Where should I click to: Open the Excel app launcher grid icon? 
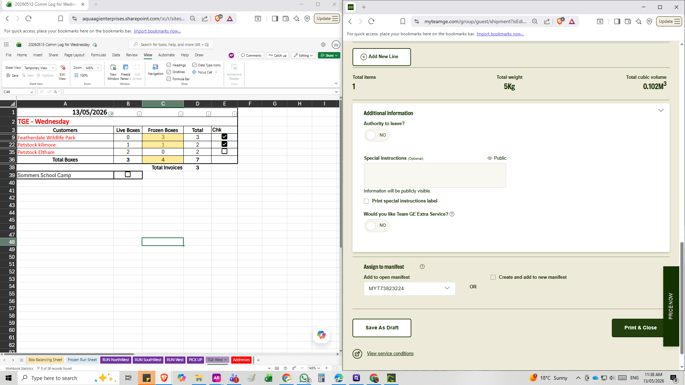pos(6,45)
